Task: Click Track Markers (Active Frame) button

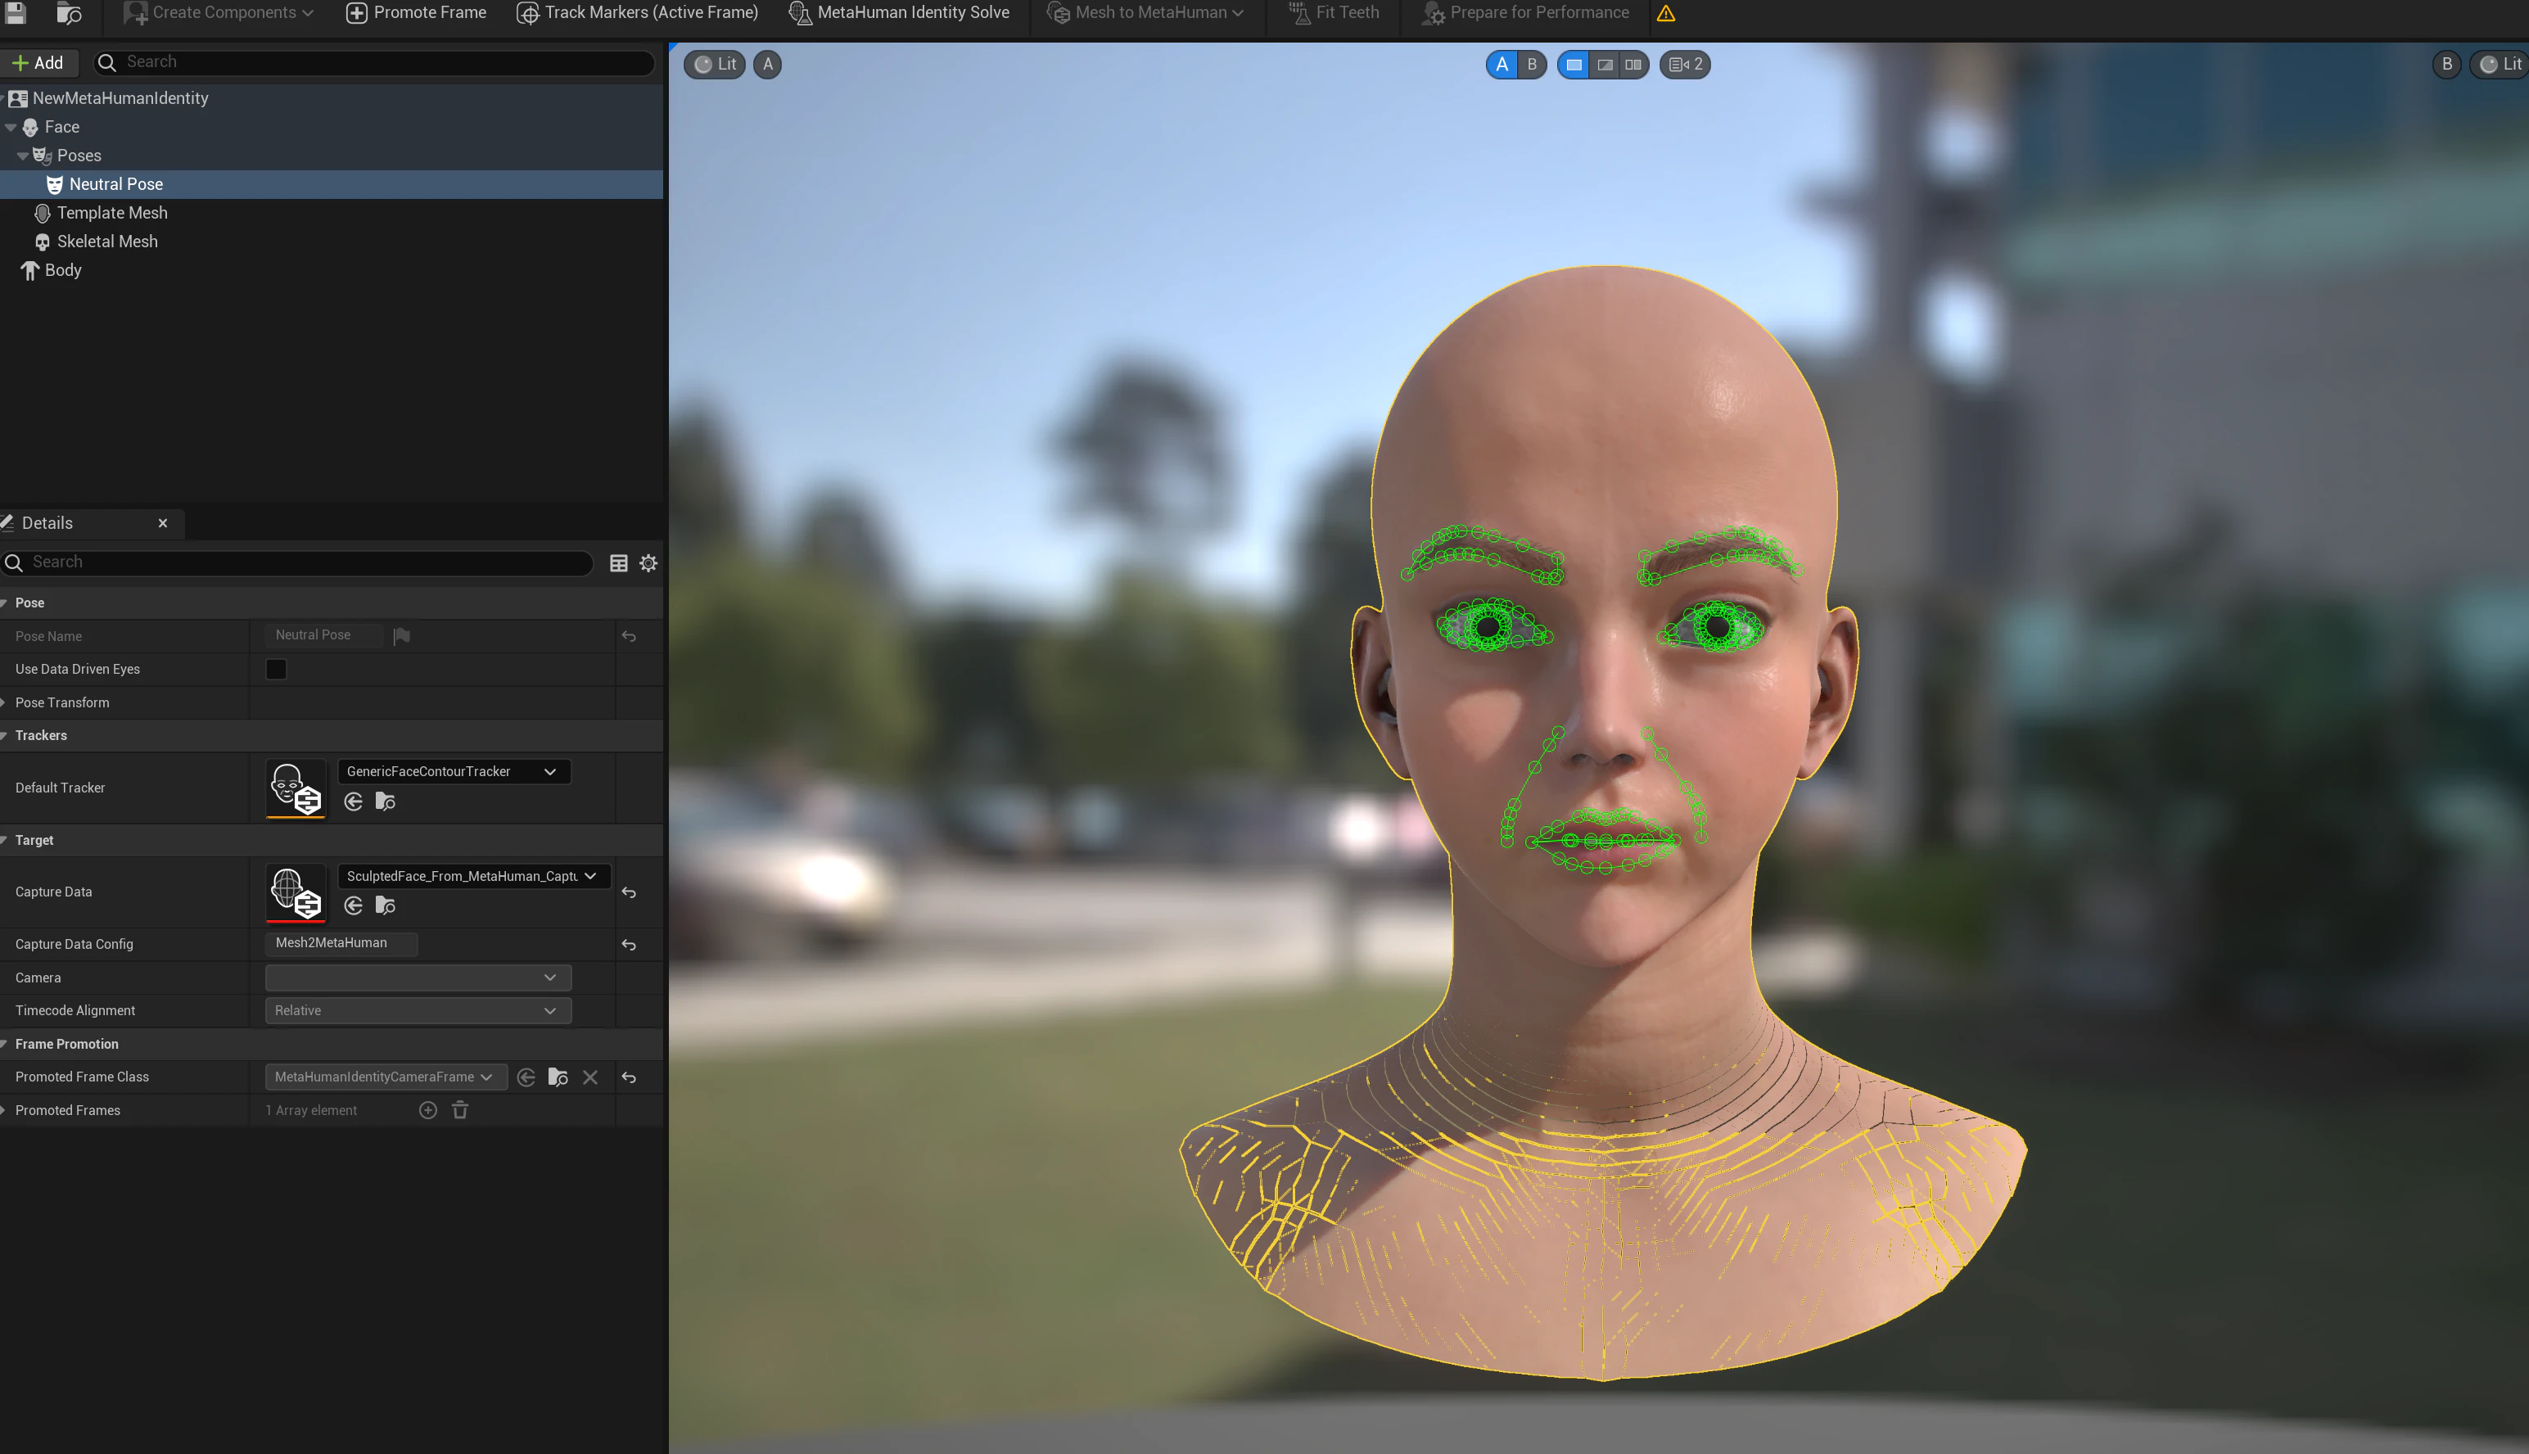Action: click(637, 13)
